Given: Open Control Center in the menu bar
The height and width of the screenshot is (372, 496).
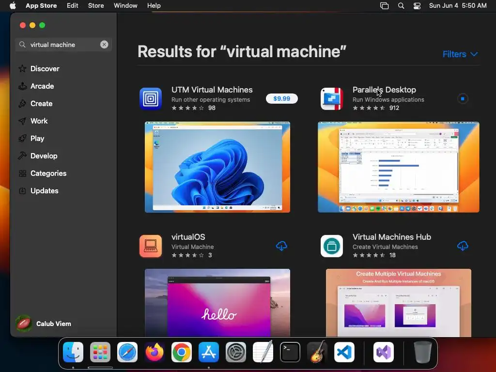Looking at the screenshot, I should coord(417,6).
